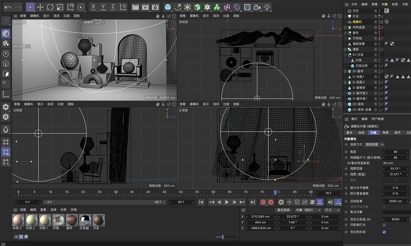The height and width of the screenshot is (246, 411).
Task: Click the Camera object icon in toolbar
Action: (257, 7)
